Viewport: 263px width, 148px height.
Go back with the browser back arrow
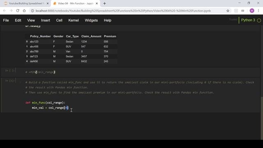coord(5,11)
